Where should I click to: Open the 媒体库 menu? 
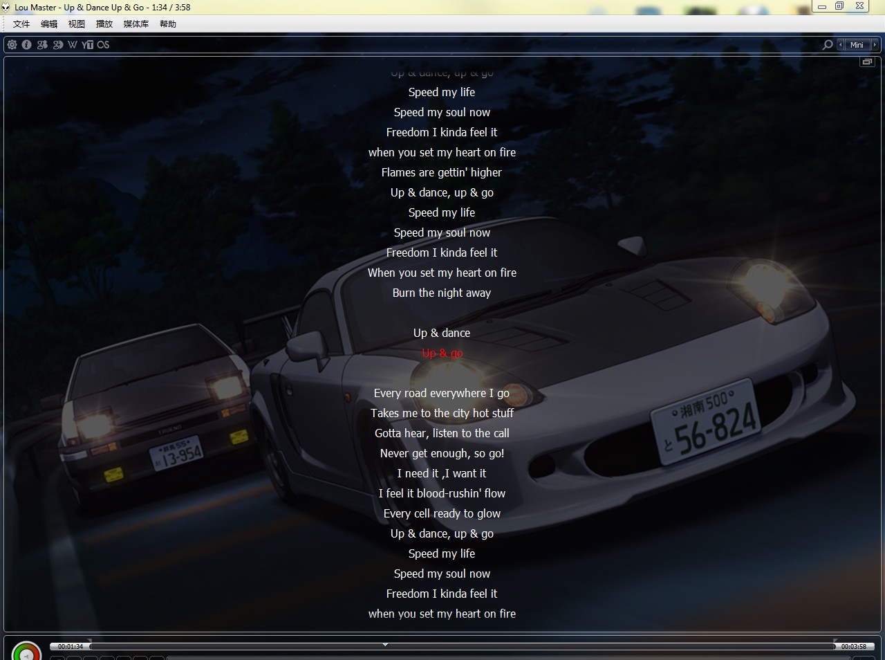click(136, 24)
